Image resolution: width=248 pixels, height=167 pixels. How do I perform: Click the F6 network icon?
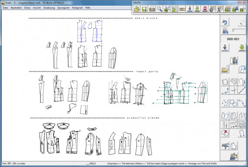[x=167, y=9]
